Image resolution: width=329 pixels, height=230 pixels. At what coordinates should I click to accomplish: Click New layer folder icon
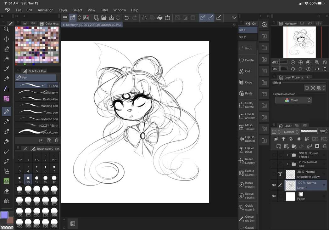coord(294,146)
